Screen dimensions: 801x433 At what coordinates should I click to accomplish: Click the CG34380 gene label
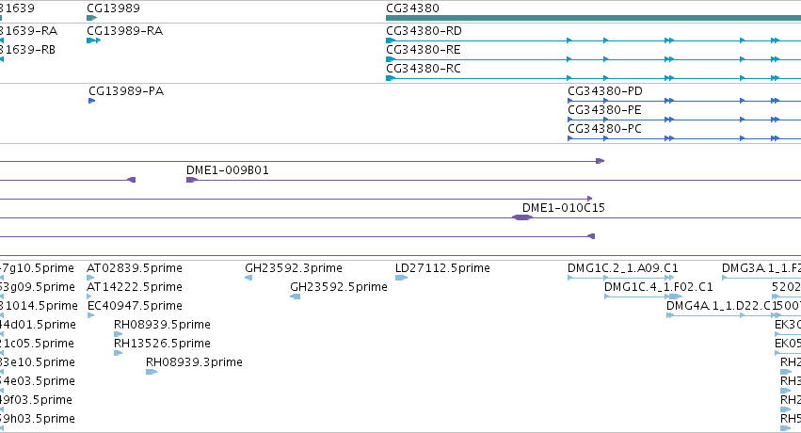click(412, 8)
